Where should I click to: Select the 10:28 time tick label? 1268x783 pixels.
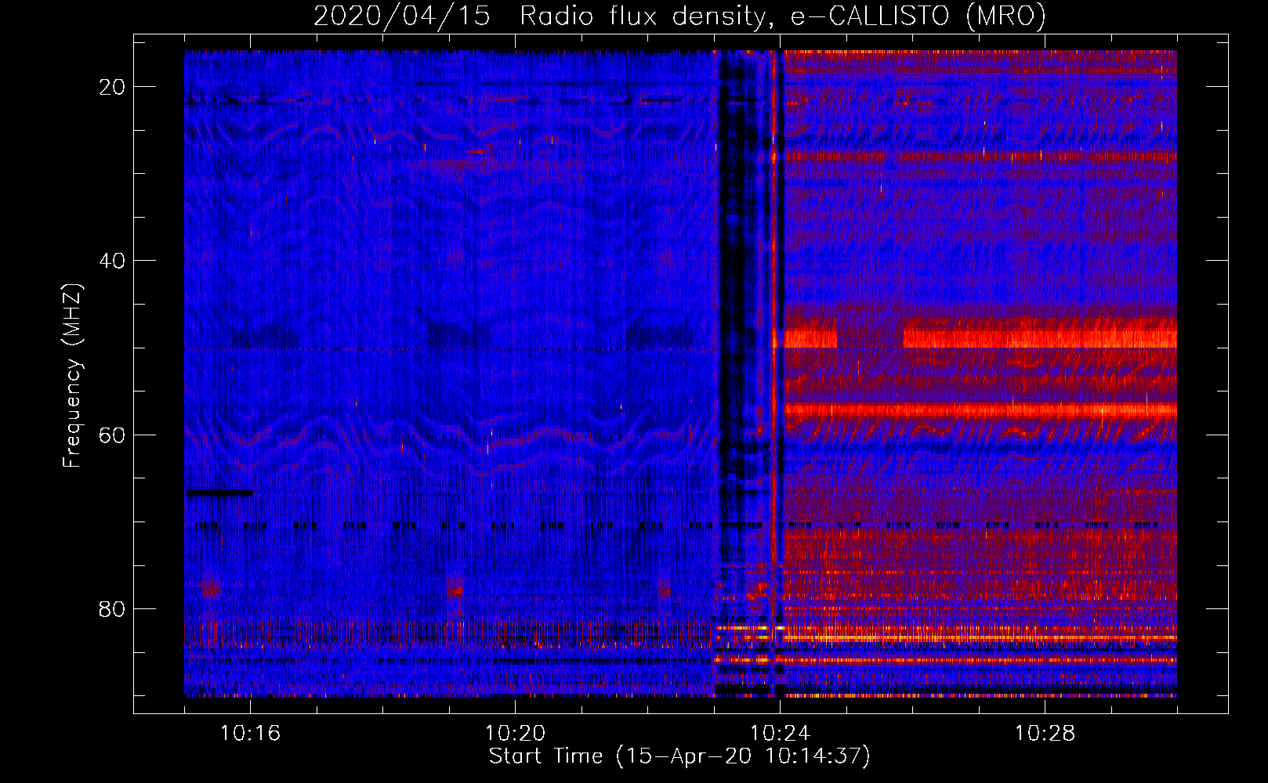1045,734
